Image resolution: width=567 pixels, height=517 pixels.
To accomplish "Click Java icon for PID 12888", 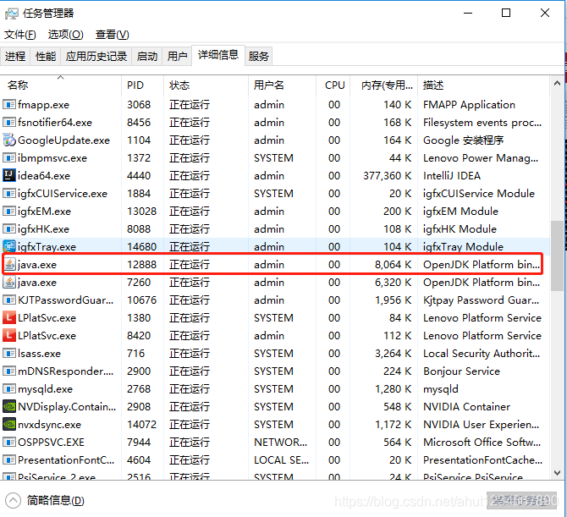I will [10, 265].
